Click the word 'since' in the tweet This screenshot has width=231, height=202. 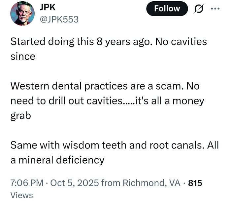pyautogui.click(x=23, y=56)
